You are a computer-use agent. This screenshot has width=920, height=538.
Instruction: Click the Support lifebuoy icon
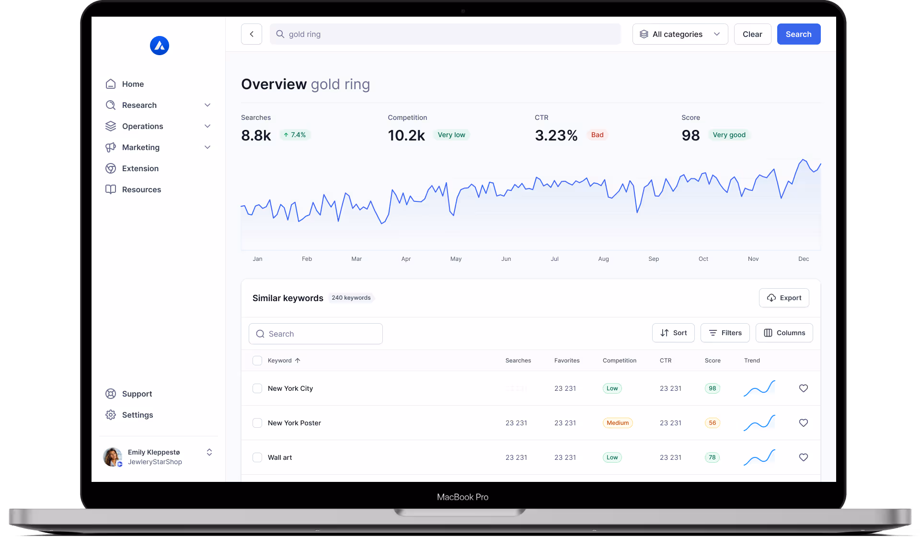(x=111, y=394)
